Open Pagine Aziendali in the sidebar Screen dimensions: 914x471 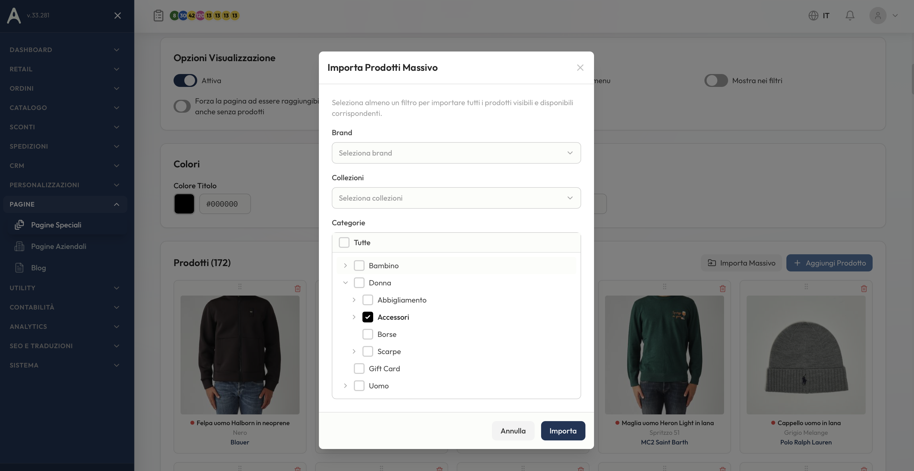(59, 246)
